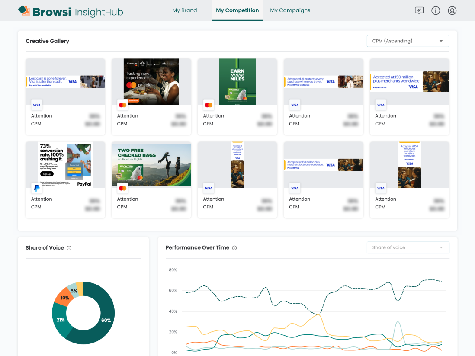Click the Browsi InsightHub logo

point(71,11)
